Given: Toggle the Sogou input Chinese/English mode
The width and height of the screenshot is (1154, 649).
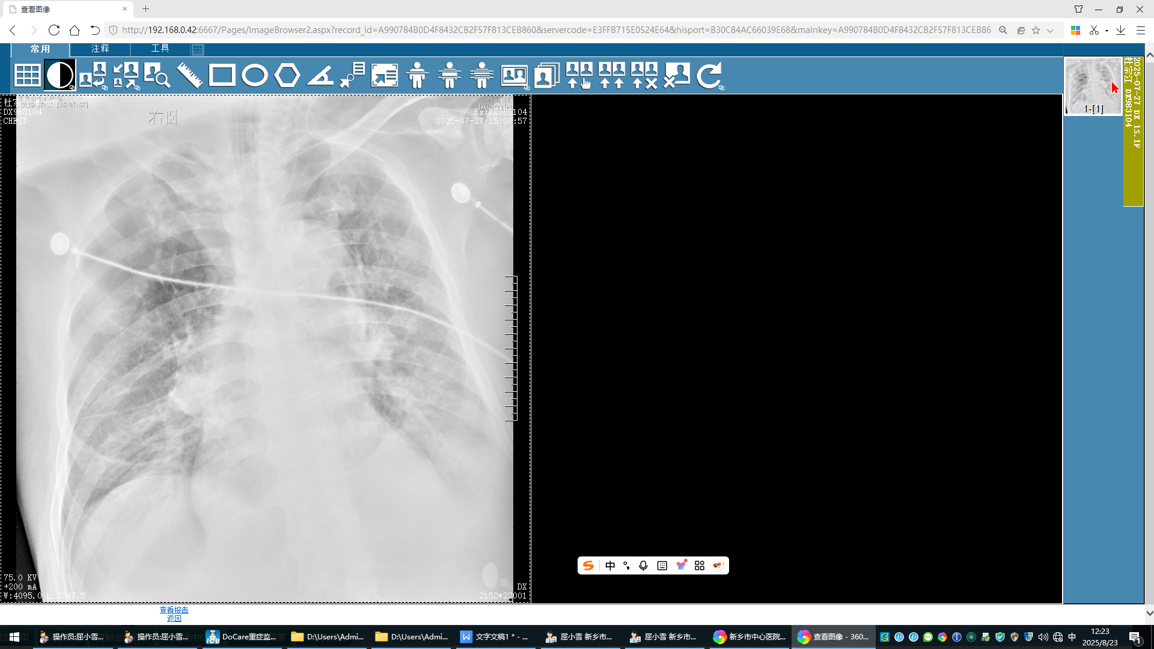Looking at the screenshot, I should pos(610,565).
